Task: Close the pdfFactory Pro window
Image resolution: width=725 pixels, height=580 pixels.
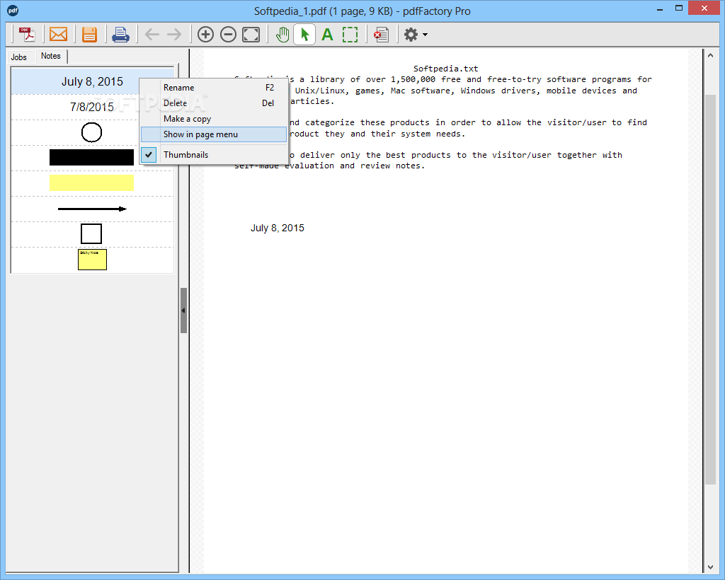Action: [x=704, y=8]
